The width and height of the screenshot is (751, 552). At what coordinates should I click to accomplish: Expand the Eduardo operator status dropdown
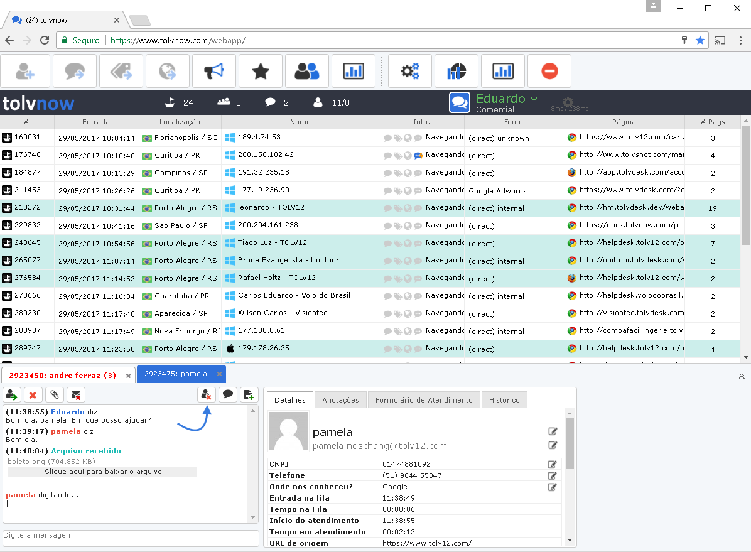pyautogui.click(x=534, y=99)
